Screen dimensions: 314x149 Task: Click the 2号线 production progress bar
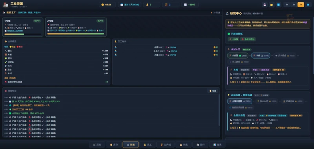pyautogui.click(x=76, y=34)
